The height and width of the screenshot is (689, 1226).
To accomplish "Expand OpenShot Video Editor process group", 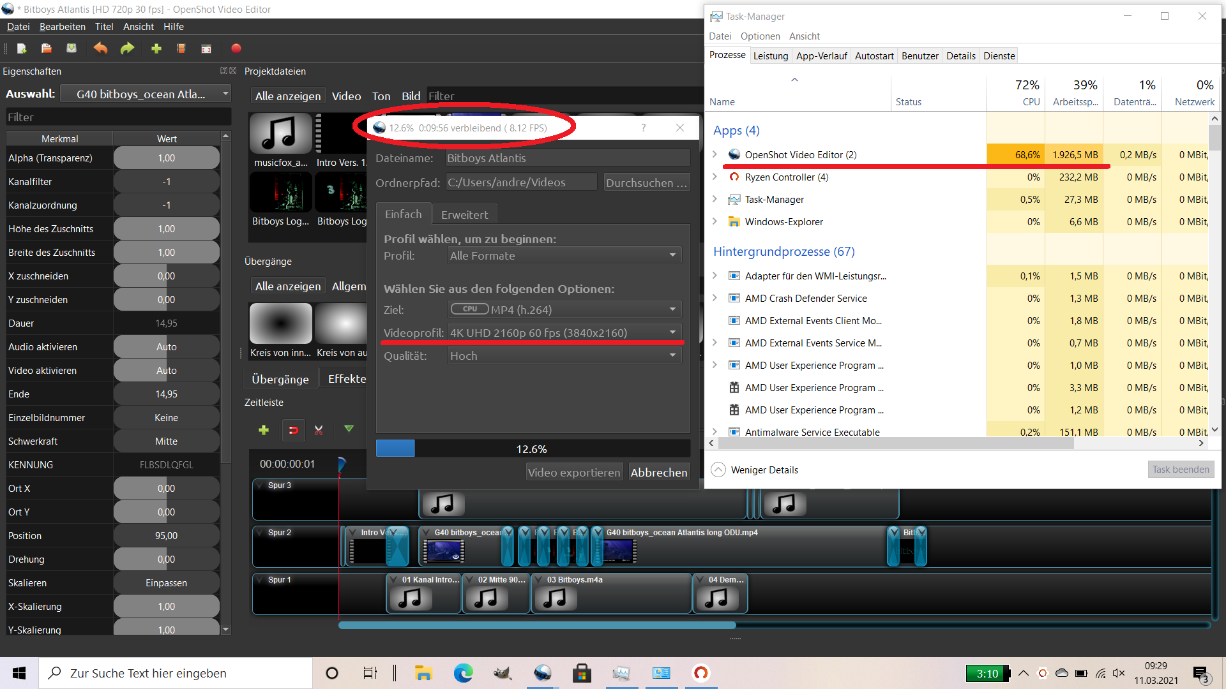I will [715, 154].
